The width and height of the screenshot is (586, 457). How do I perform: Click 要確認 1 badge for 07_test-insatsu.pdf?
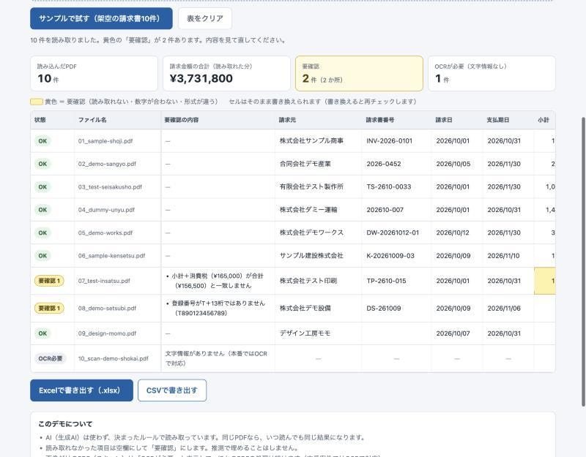pos(49,281)
